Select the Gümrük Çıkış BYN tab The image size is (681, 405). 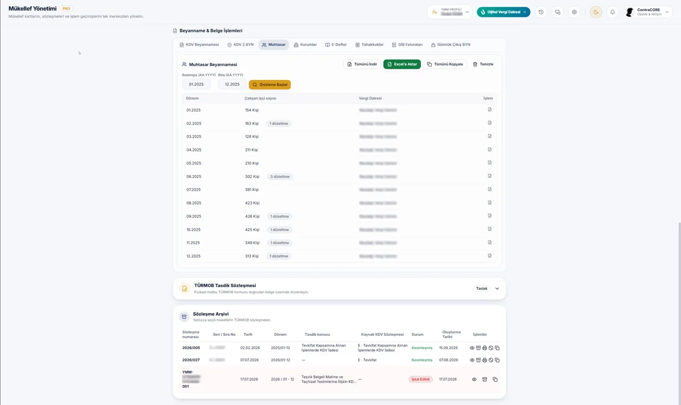coord(451,45)
